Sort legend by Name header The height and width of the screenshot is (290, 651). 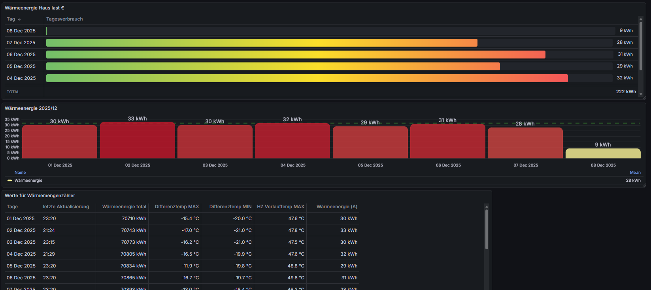(20, 173)
